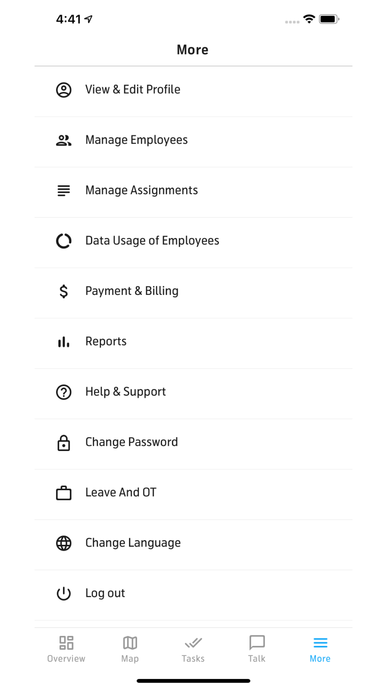Open Data Usage of Employees
The image size is (387, 689).
point(152,241)
